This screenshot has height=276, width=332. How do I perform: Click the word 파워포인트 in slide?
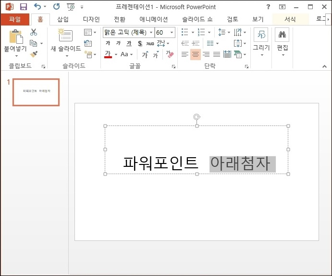160,163
